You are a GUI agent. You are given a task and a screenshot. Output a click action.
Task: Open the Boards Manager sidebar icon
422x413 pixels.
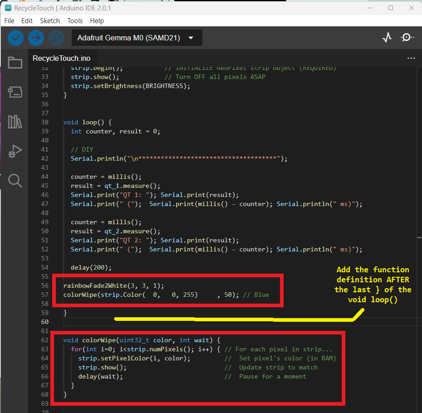(x=15, y=92)
